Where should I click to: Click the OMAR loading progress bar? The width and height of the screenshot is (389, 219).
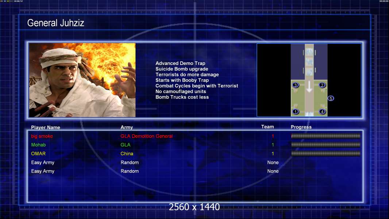326,154
